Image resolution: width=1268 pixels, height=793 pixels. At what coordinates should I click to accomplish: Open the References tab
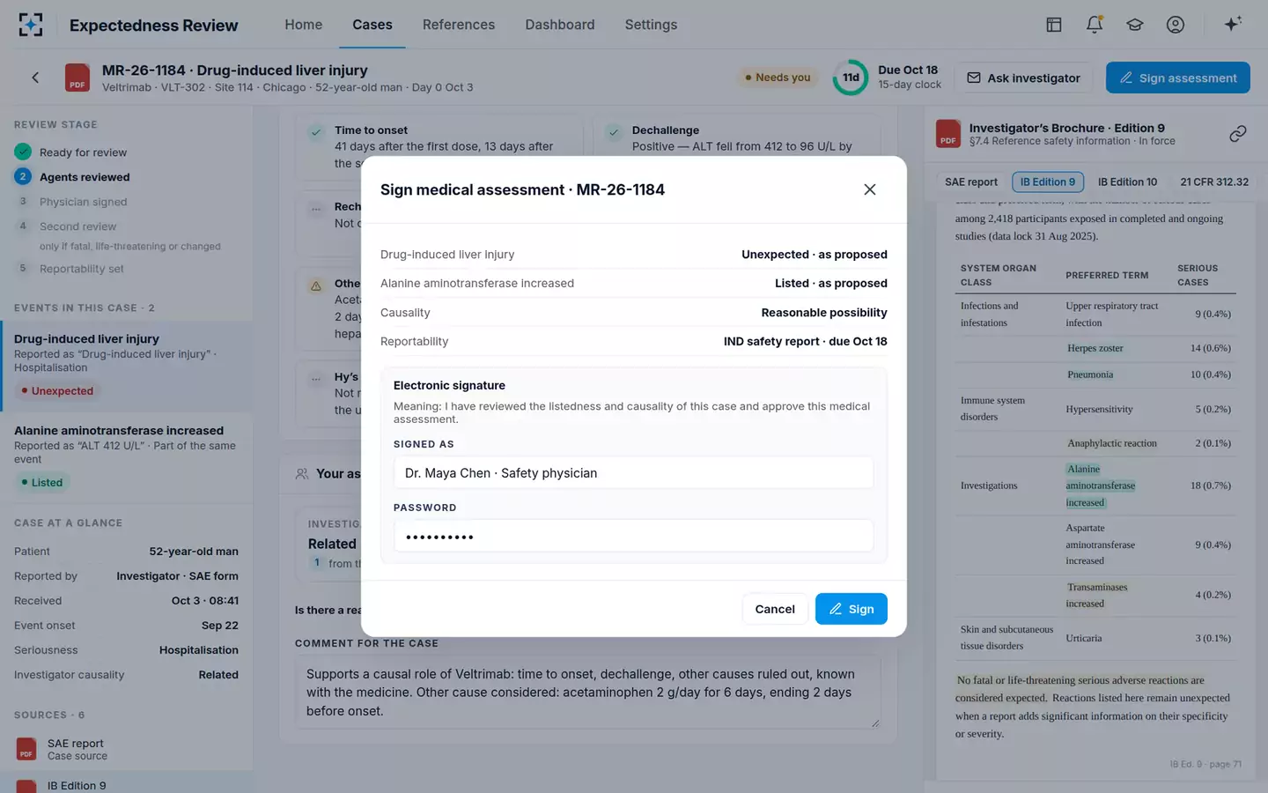point(459,25)
